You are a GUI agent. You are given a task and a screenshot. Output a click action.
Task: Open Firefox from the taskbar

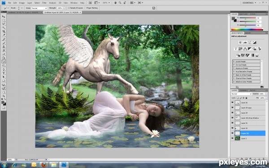[44, 165]
